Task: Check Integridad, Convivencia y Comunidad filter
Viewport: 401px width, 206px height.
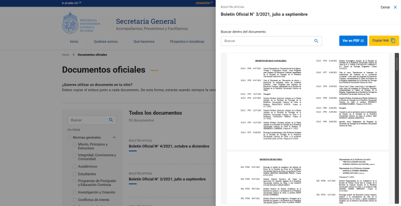Action: [x=74, y=155]
